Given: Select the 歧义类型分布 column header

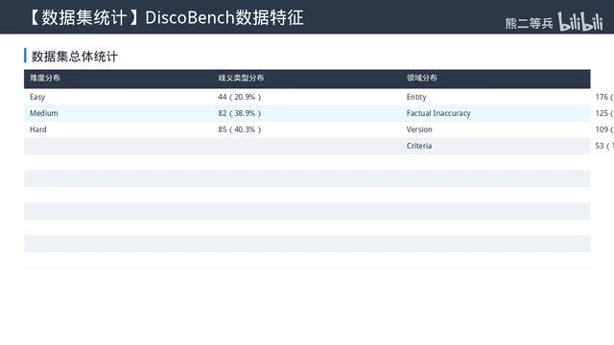Looking at the screenshot, I should [x=241, y=78].
